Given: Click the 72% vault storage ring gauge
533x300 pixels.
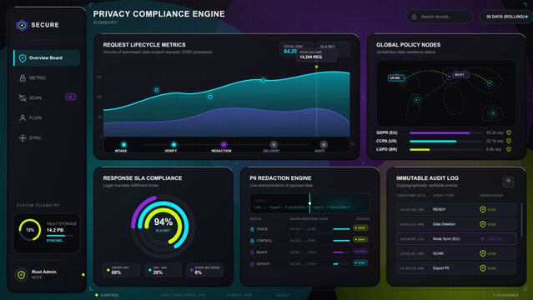Looking at the screenshot, I should pos(30,230).
